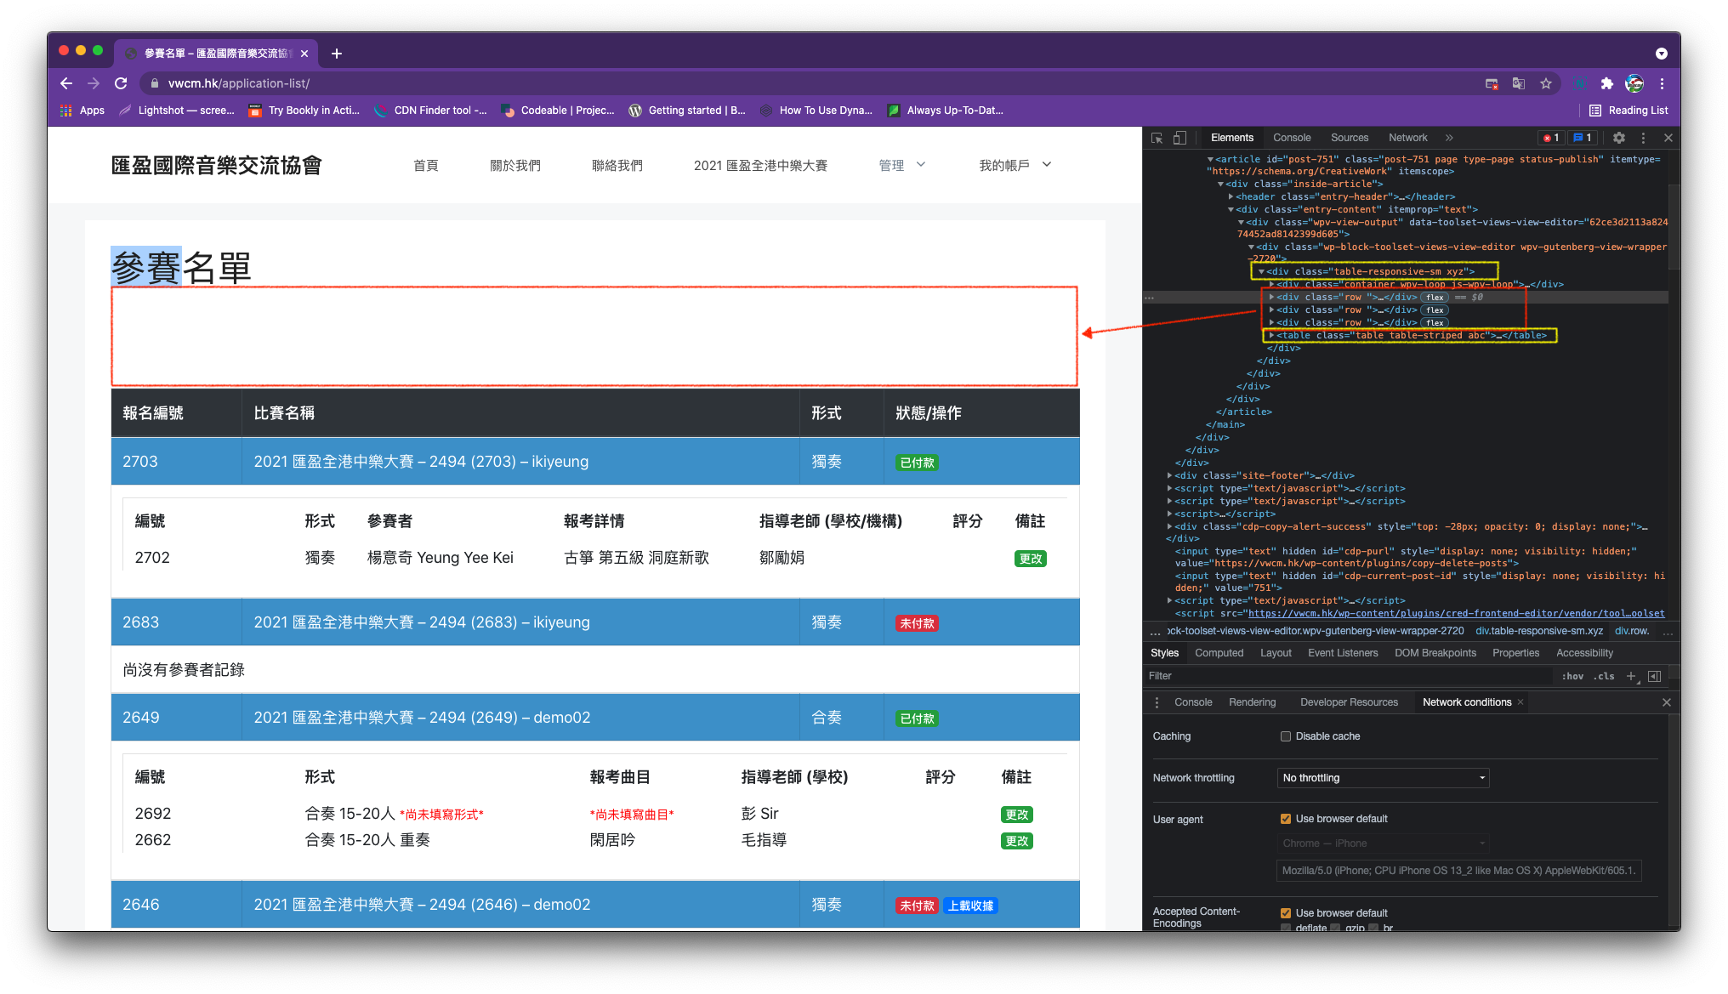Switch to the Network tab
The height and width of the screenshot is (994, 1728).
click(1408, 138)
